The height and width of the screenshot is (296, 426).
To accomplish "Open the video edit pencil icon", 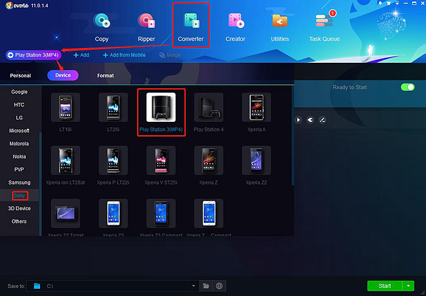I will [x=322, y=120].
